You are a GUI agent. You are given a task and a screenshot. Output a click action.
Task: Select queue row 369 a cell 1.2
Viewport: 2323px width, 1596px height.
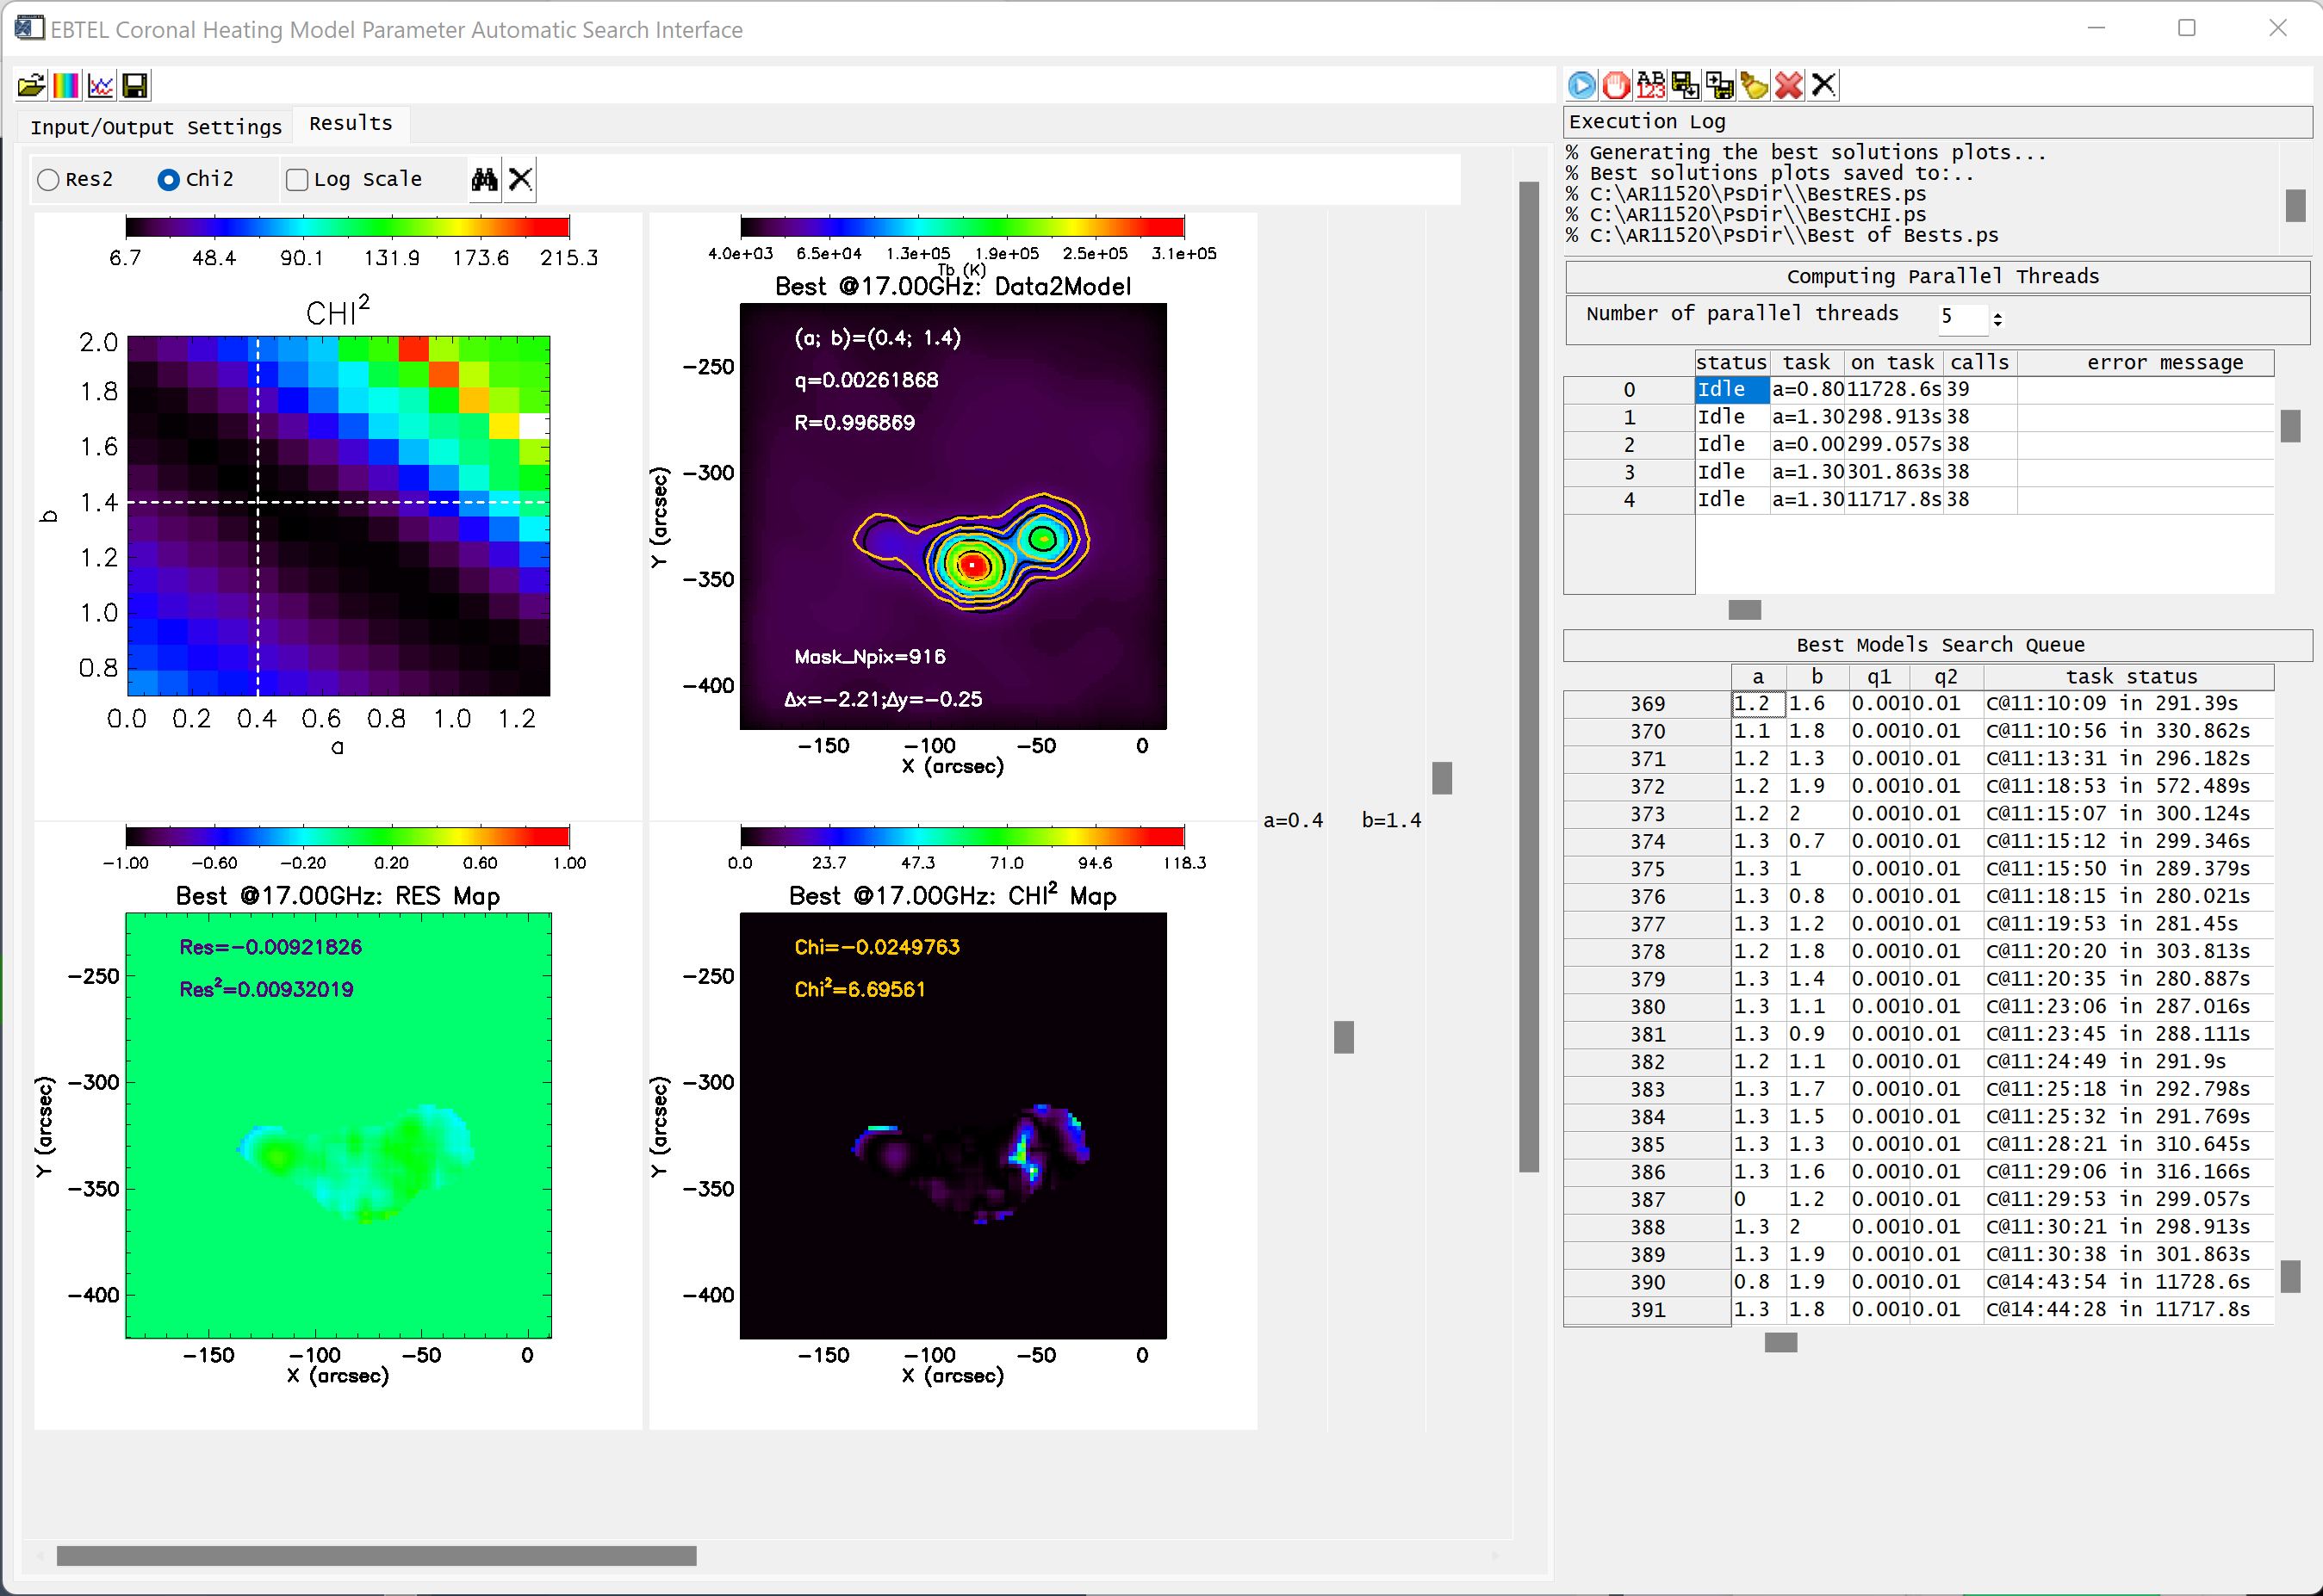coord(1759,704)
